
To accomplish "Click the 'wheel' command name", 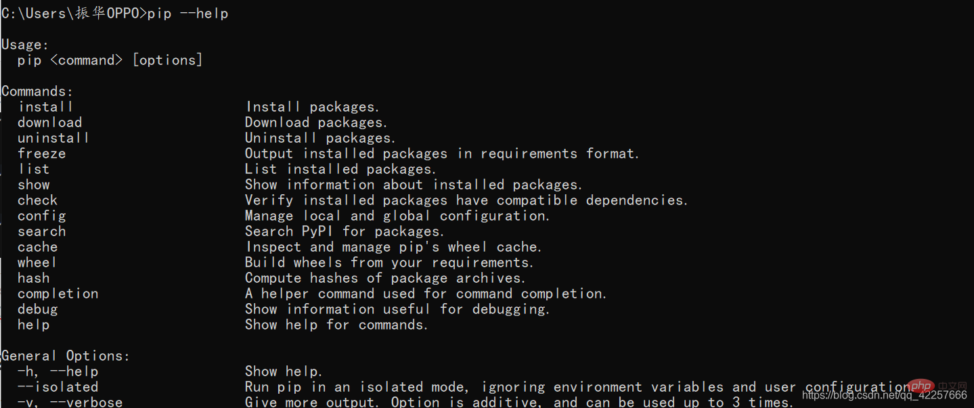I will click(x=37, y=263).
